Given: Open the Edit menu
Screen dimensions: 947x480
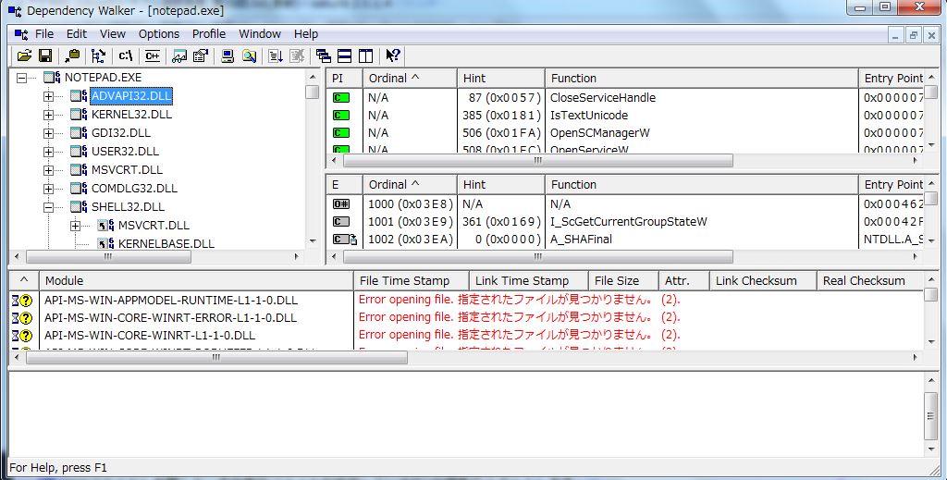Looking at the screenshot, I should coord(77,34).
